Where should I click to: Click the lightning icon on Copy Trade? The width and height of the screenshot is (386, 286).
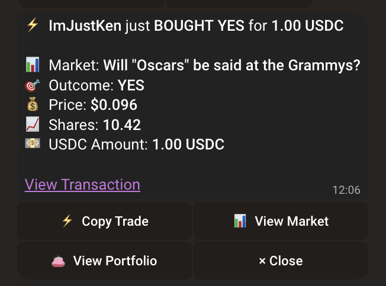pyautogui.click(x=67, y=220)
